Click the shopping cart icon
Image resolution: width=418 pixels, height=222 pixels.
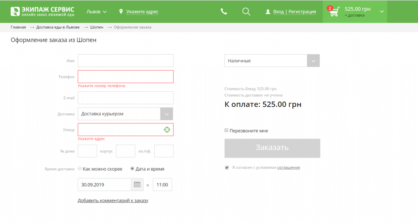coord(334,12)
